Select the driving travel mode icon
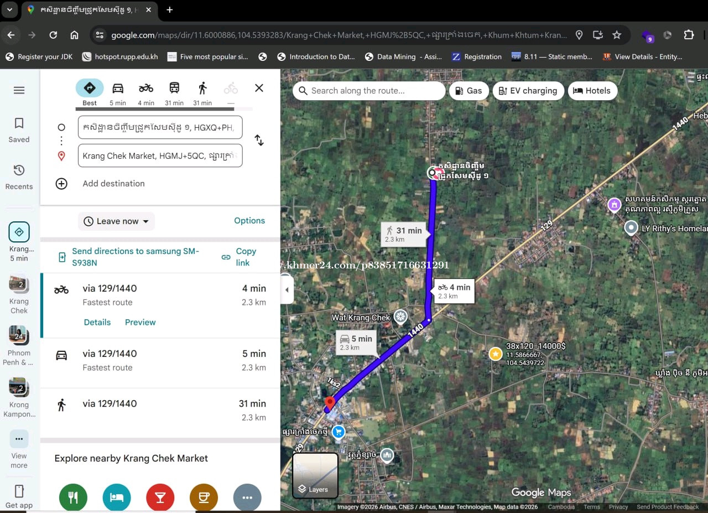 (118, 89)
